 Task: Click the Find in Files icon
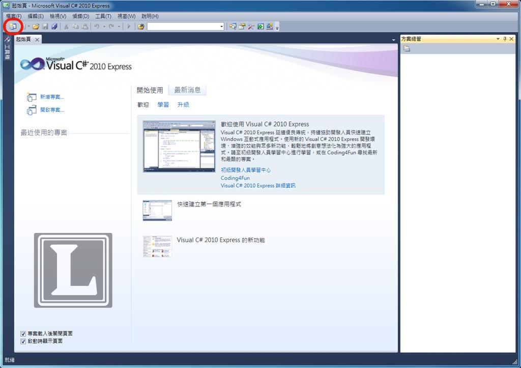[141, 27]
